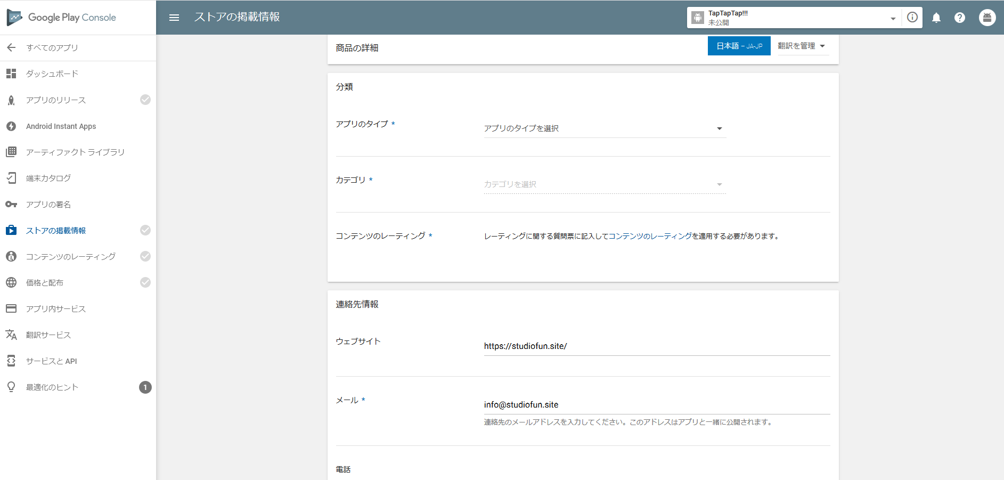Screen dimensions: 1004x480
Task: Click the 翻訳サービス translate icon
Action: click(x=11, y=335)
